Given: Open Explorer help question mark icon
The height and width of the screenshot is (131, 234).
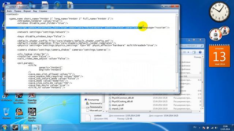Looking at the screenshot, I should 200,52.
